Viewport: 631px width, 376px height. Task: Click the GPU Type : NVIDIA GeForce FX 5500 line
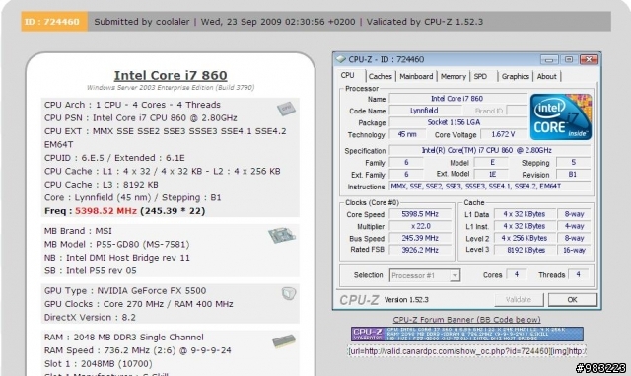(x=125, y=290)
